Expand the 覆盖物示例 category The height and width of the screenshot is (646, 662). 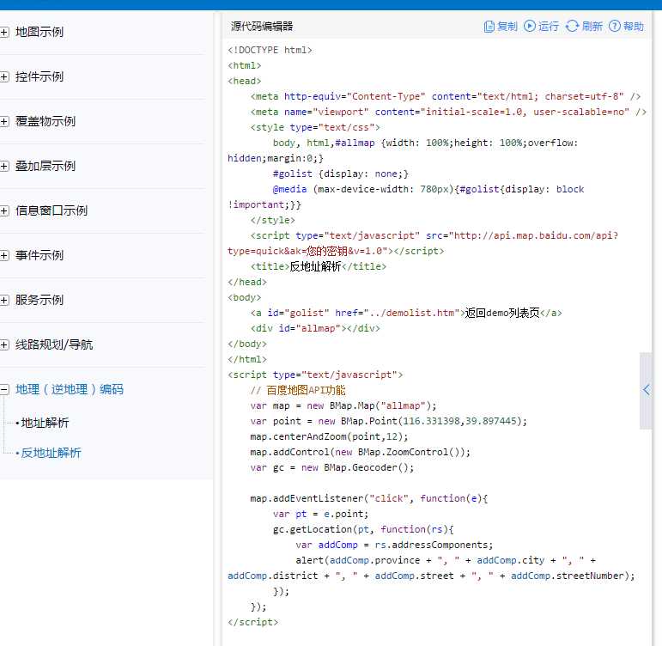click(x=4, y=121)
